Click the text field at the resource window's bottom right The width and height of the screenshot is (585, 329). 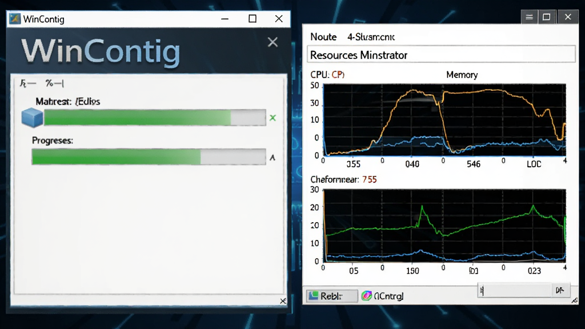tap(515, 290)
